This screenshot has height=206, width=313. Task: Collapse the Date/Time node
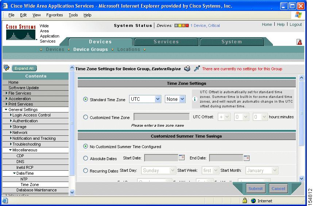[x=14, y=173]
